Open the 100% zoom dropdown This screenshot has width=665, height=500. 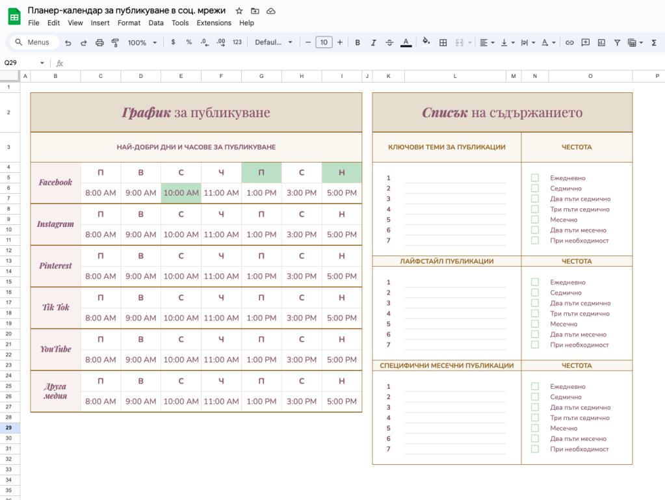(x=143, y=42)
